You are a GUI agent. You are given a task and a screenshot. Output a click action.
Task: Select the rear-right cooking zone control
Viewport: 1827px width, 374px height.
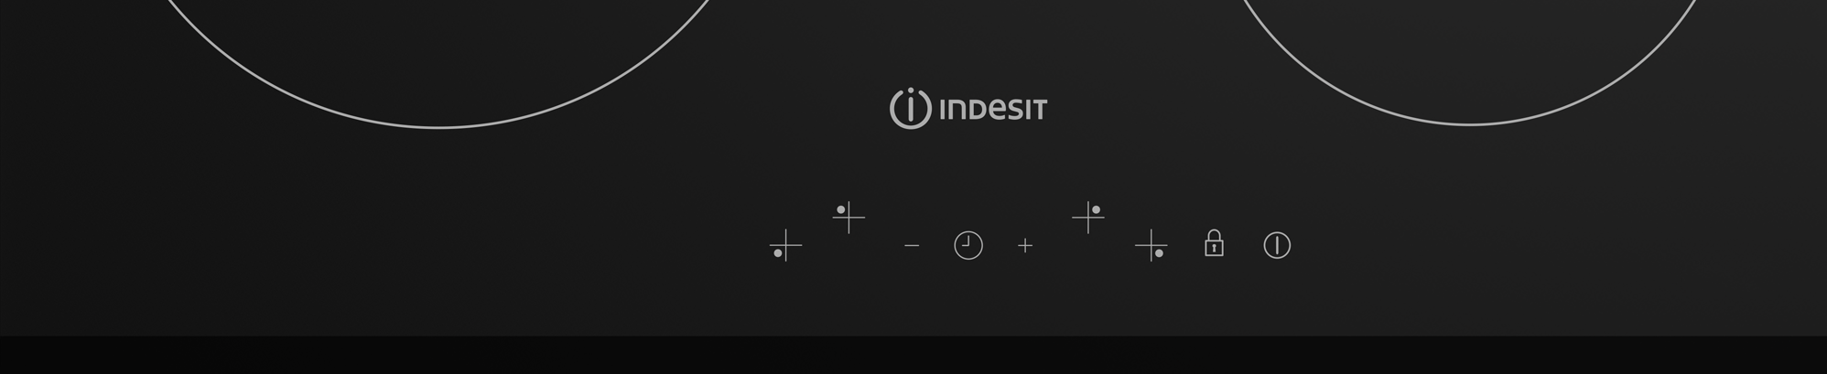1088,218
